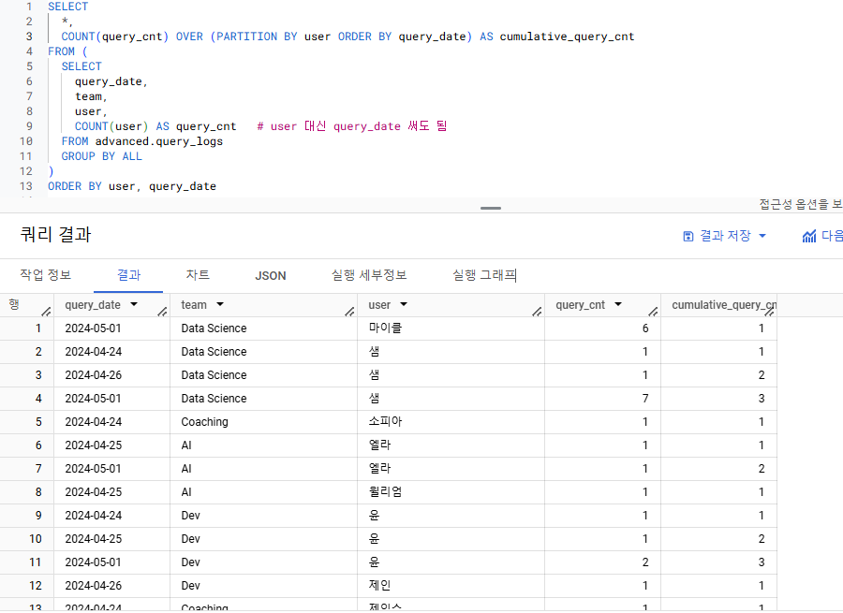
Task: Click the 쿼리 결과 heading
Action: pyautogui.click(x=56, y=234)
